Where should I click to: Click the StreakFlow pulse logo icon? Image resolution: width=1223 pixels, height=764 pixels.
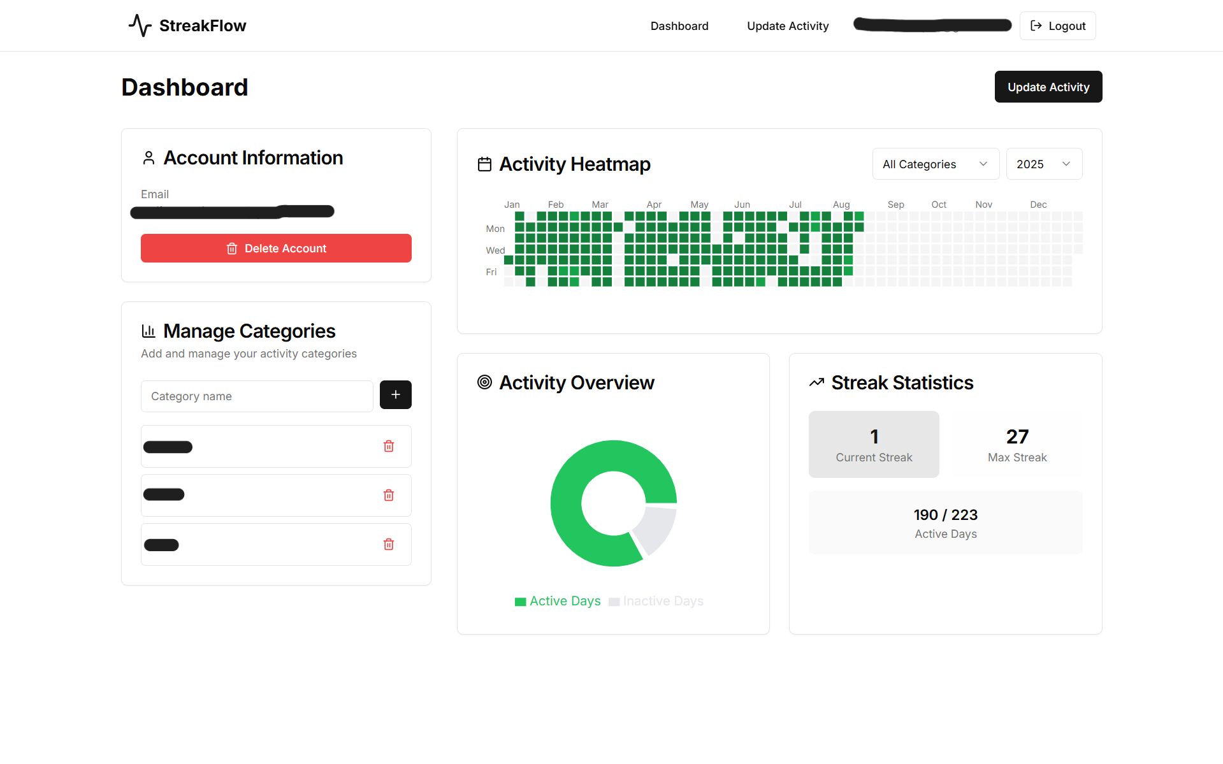140,25
